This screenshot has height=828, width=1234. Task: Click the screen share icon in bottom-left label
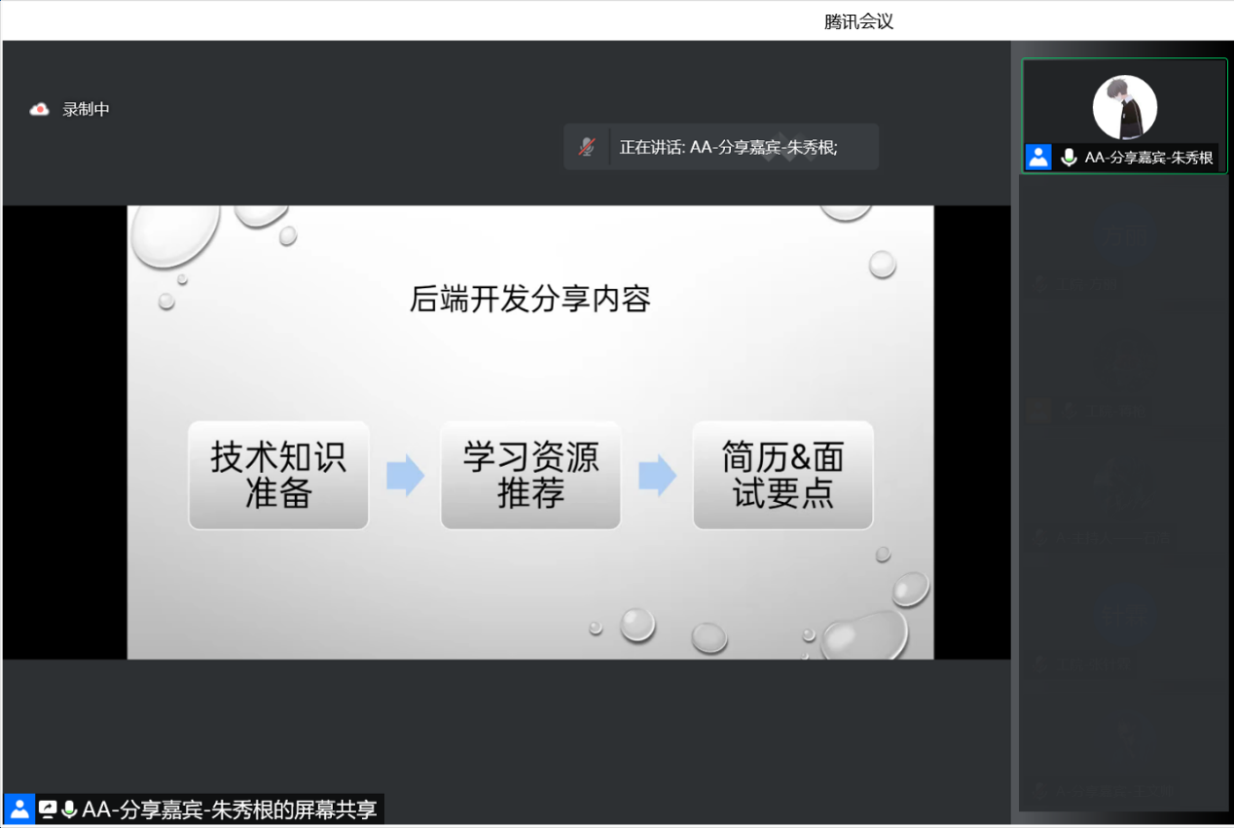[x=48, y=809]
